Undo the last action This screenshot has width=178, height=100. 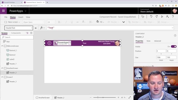(151, 17)
